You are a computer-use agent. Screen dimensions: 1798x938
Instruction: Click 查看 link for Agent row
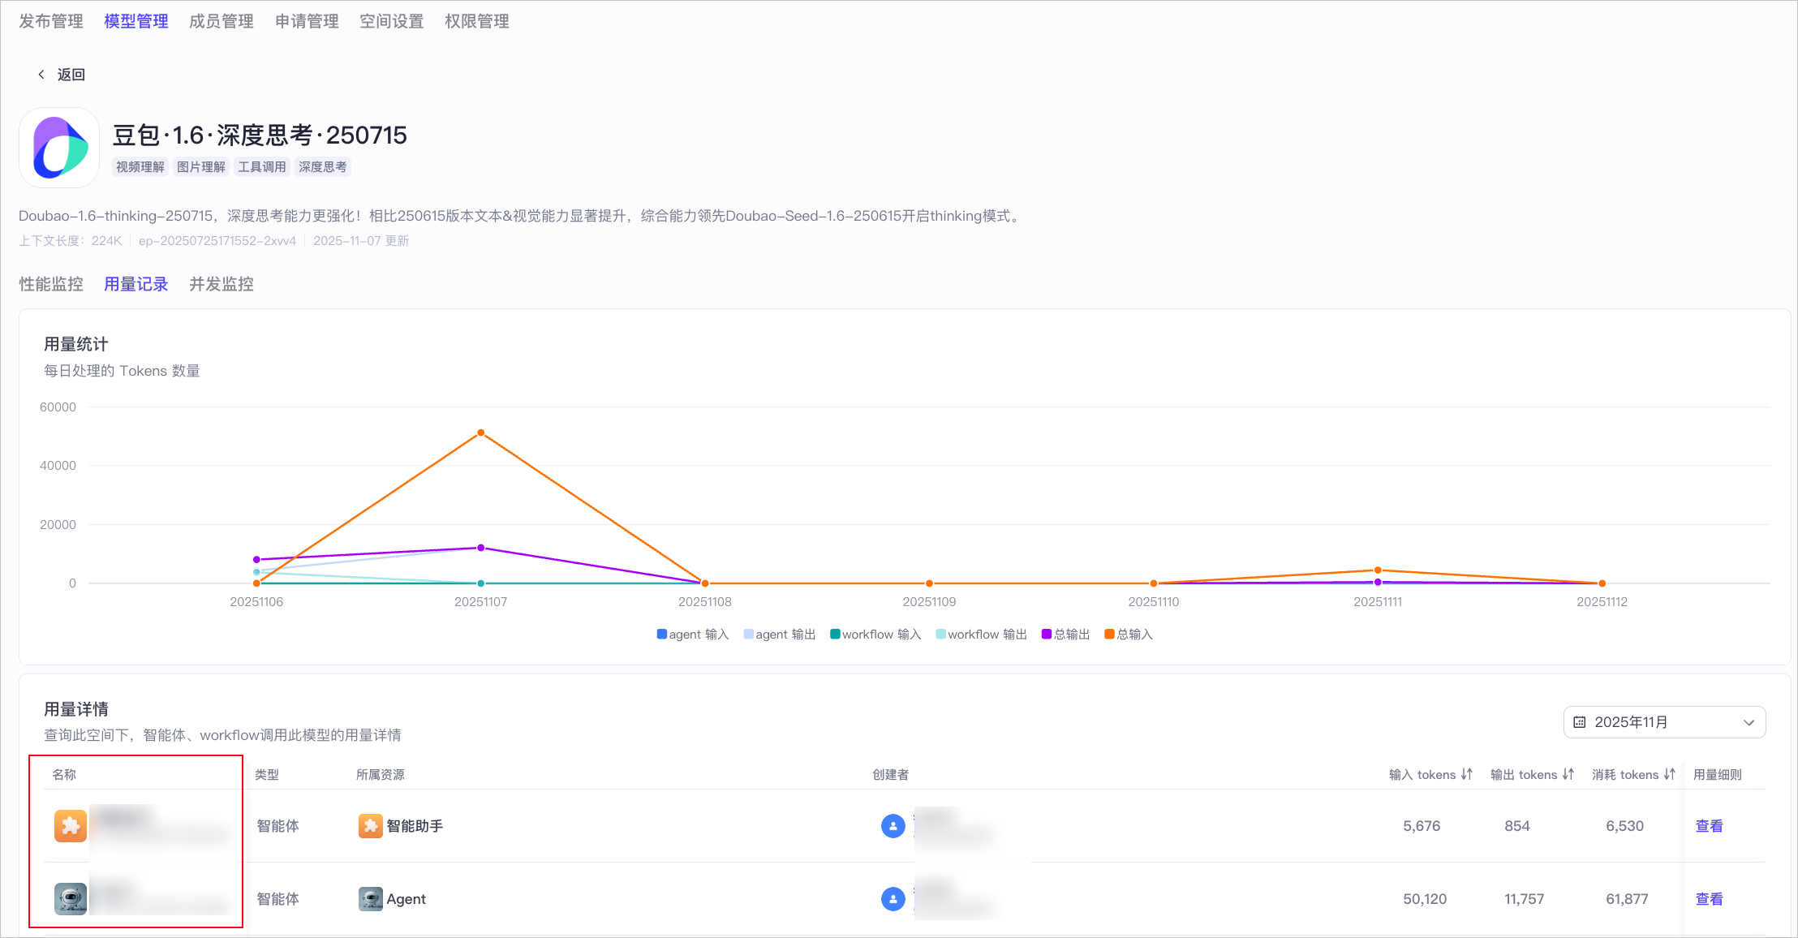1709,899
